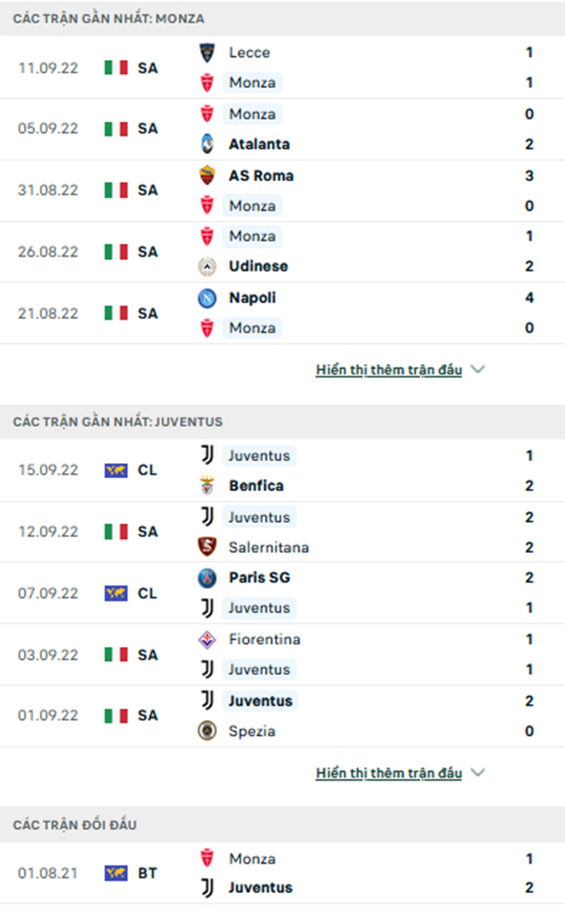Click the AS Roma club crest icon

(207, 175)
